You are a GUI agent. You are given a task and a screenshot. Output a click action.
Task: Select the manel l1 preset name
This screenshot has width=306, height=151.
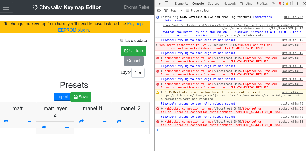coord(93,108)
